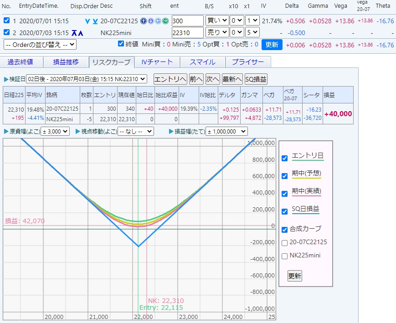Screen dimensions: 396x323
Task: Send order 1 to bottom arrow icon
Action: [95, 21]
